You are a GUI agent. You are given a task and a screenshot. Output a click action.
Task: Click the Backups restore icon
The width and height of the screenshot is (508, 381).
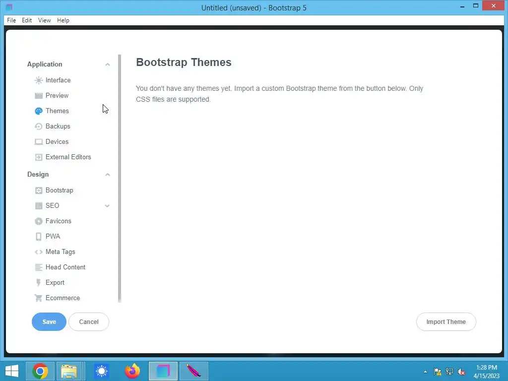(39, 127)
